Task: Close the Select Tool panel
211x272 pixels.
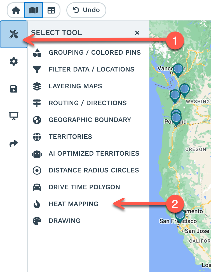Action: (137, 33)
